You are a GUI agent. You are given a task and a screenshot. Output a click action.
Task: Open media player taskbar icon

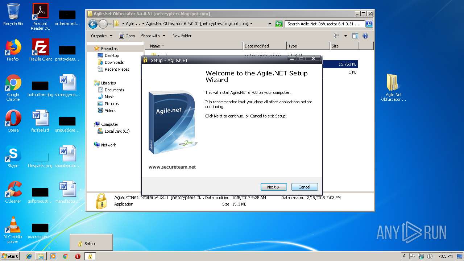click(53, 256)
